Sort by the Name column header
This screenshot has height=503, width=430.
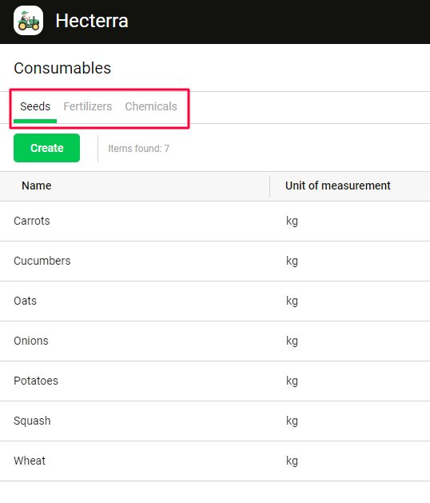[x=37, y=186]
